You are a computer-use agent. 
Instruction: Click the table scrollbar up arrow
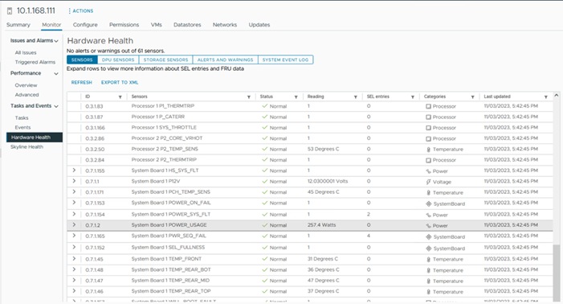point(557,95)
